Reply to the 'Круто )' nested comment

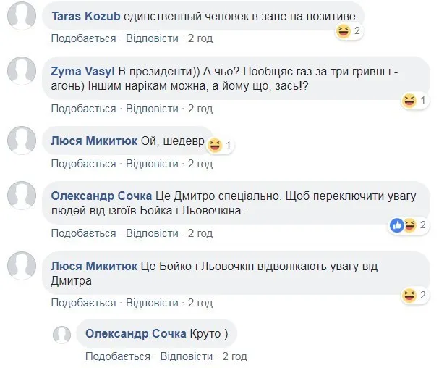tap(187, 356)
